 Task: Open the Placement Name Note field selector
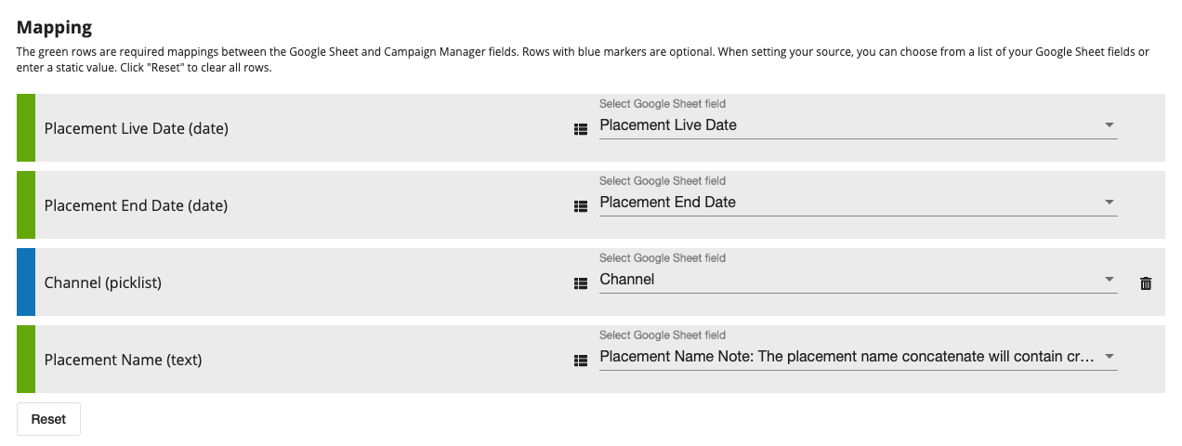tap(846, 357)
